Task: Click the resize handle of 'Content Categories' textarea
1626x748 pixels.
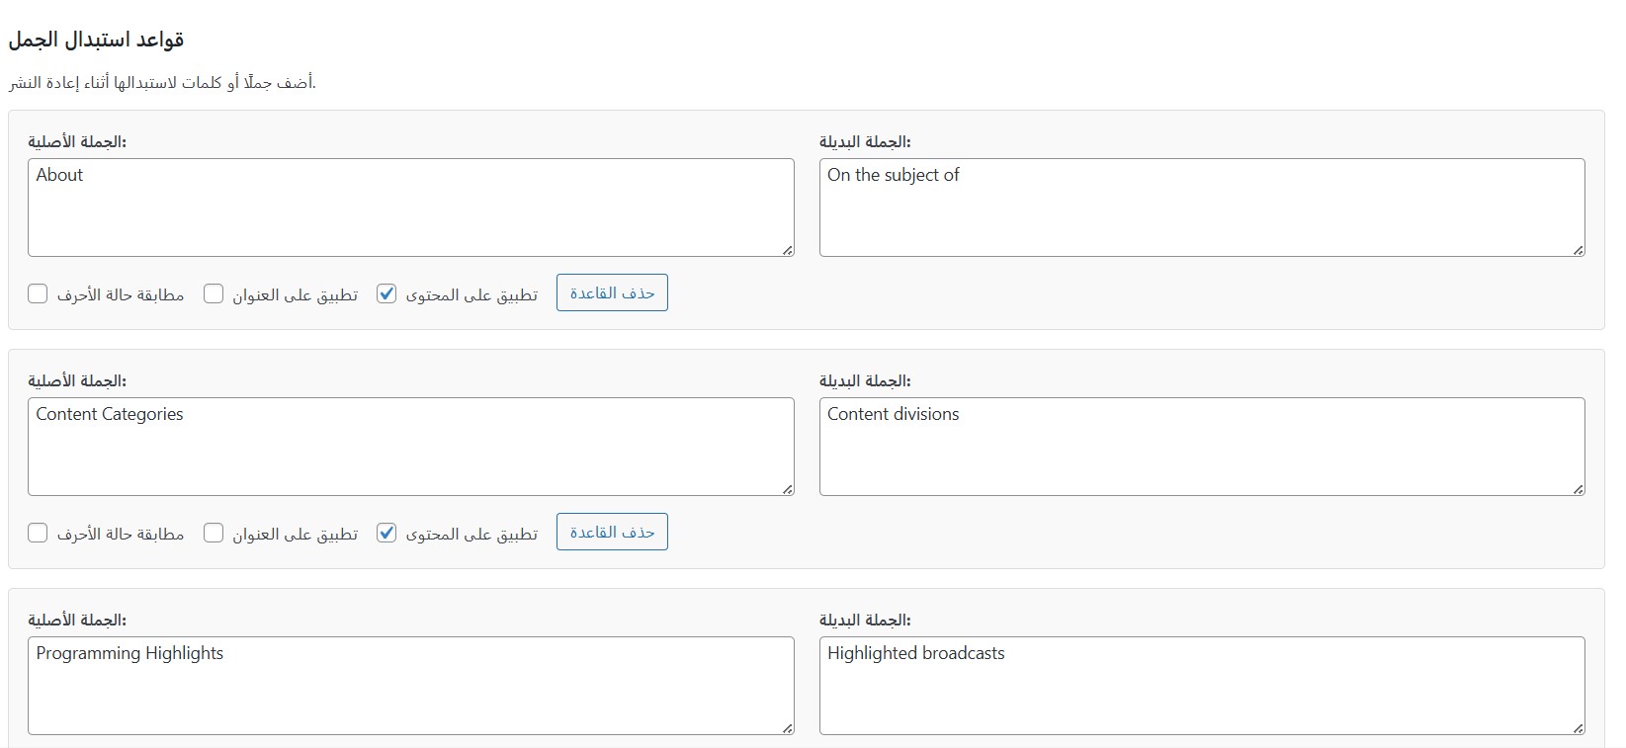Action: coord(788,490)
